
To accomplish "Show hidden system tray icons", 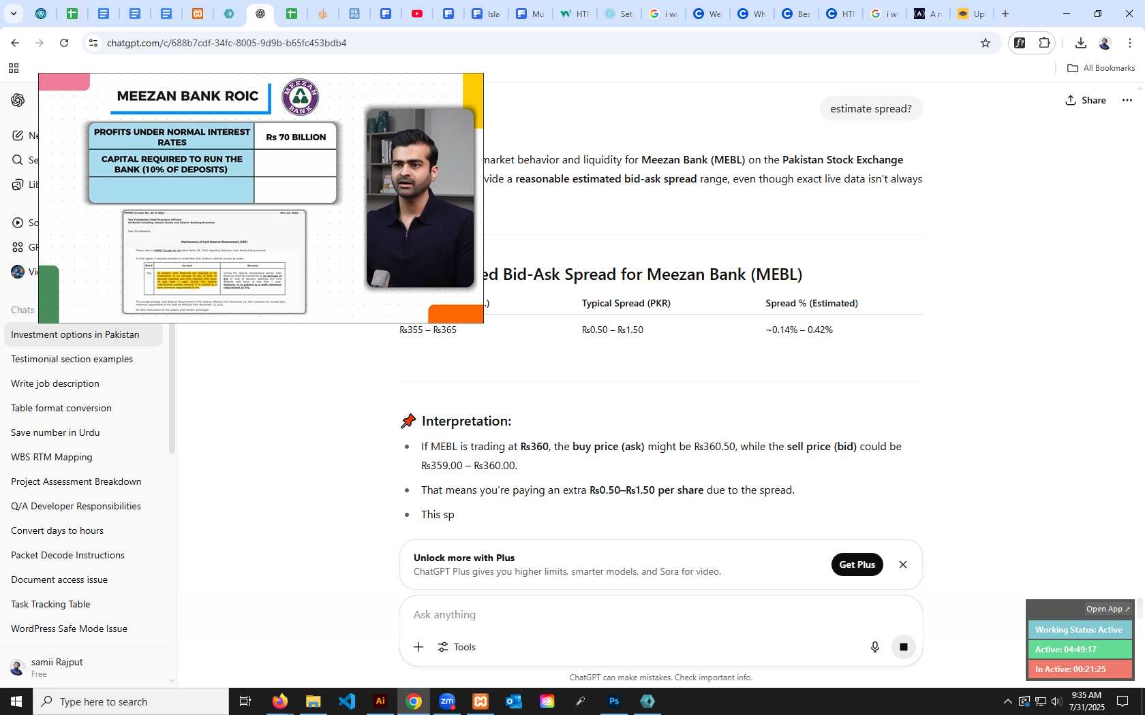I will 1007,701.
